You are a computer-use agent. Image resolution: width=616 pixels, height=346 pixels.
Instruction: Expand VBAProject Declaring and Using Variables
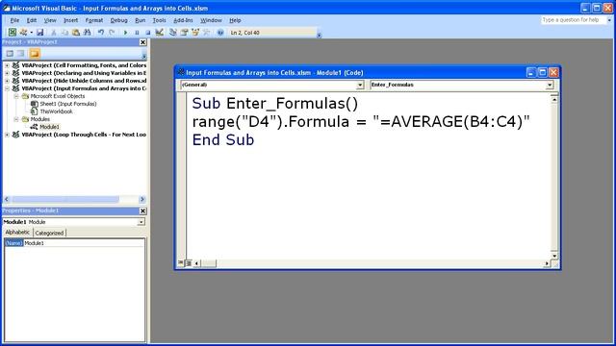click(x=7, y=73)
